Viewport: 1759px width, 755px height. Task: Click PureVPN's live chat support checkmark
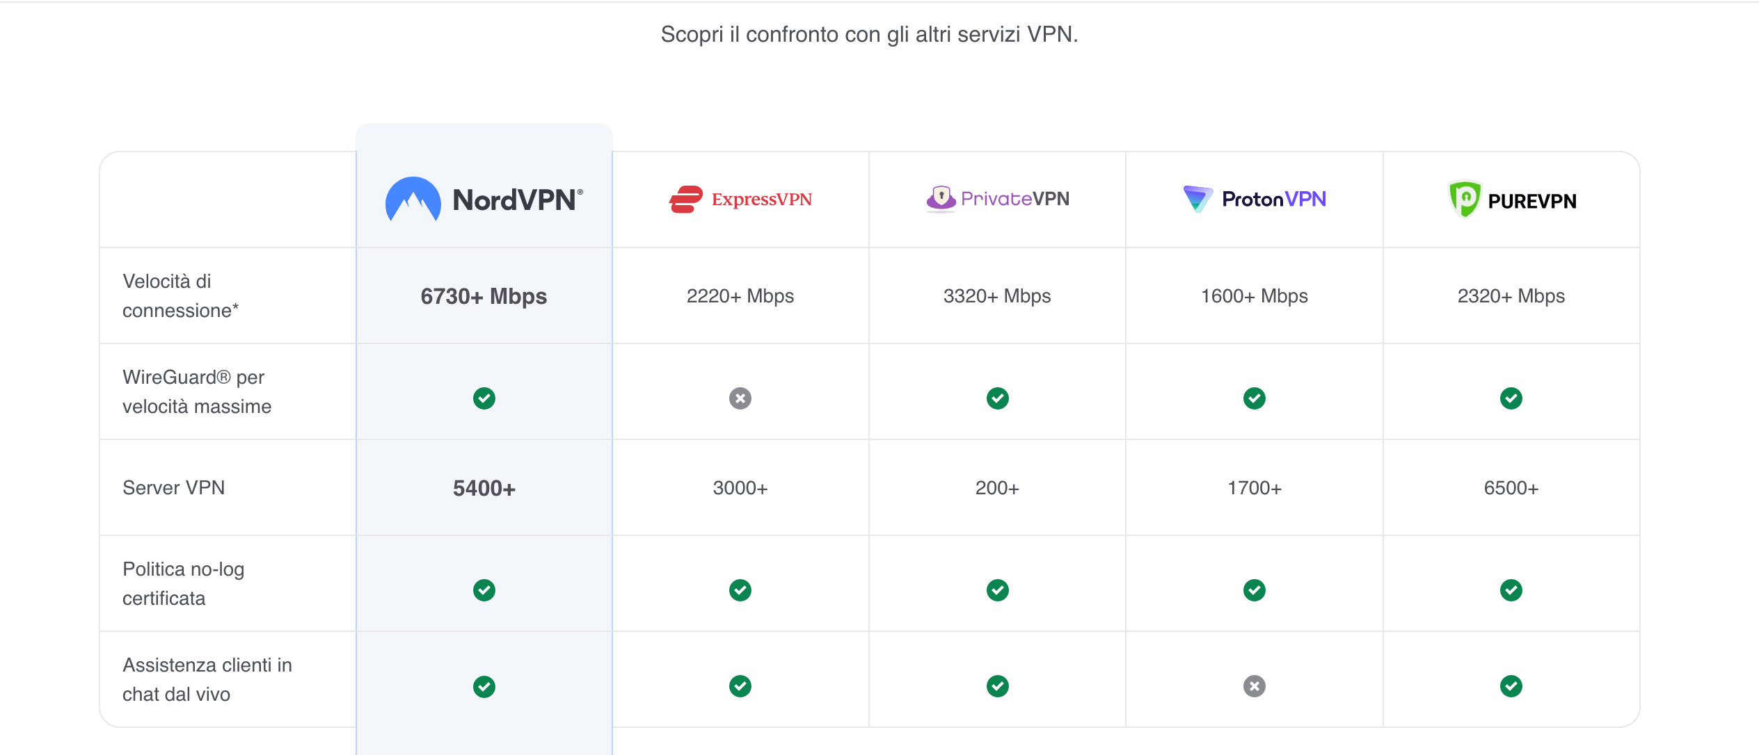(1511, 686)
